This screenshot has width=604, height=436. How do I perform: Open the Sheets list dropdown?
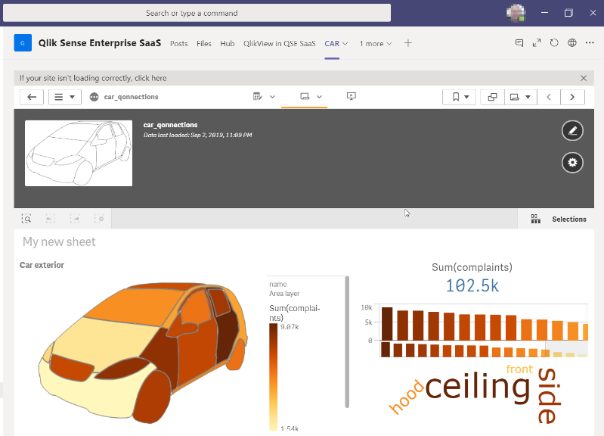click(520, 97)
